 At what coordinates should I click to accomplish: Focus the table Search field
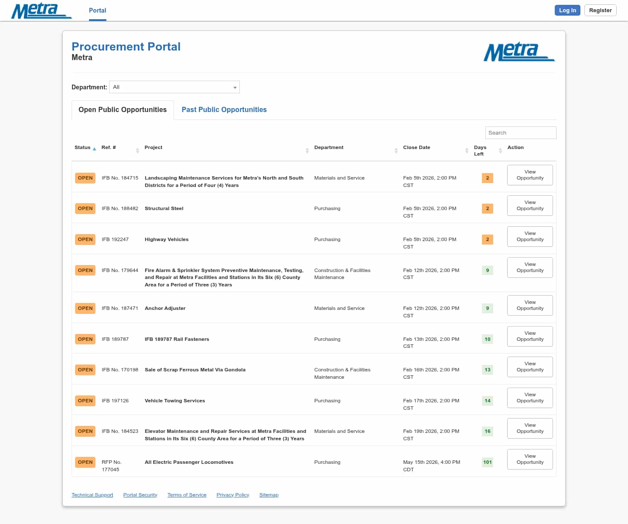coord(520,133)
